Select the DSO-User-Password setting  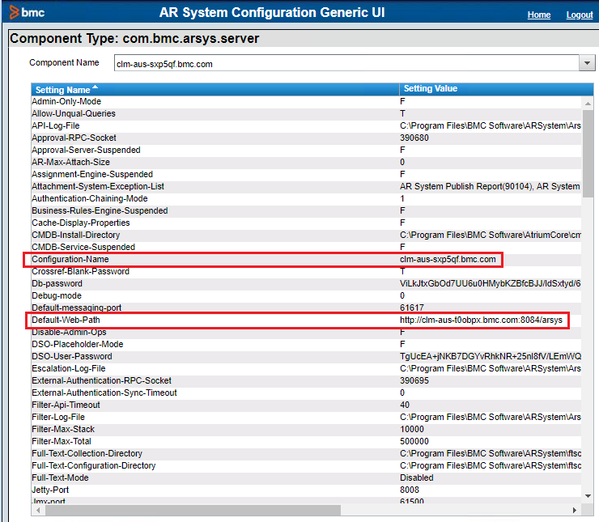coord(72,357)
